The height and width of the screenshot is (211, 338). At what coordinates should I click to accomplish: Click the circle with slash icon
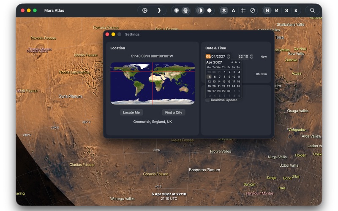(x=253, y=10)
